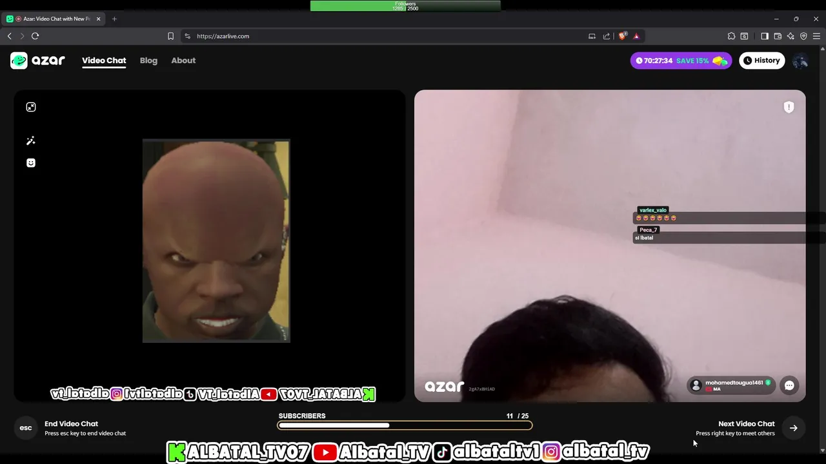The image size is (826, 464).
Task: Open a new browser tab
Action: (x=114, y=19)
